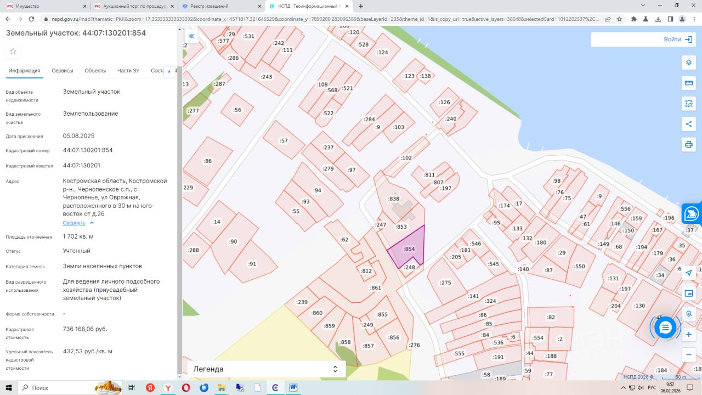Open the round blue chat widget
This screenshot has height=395, width=702.
pos(665,328)
